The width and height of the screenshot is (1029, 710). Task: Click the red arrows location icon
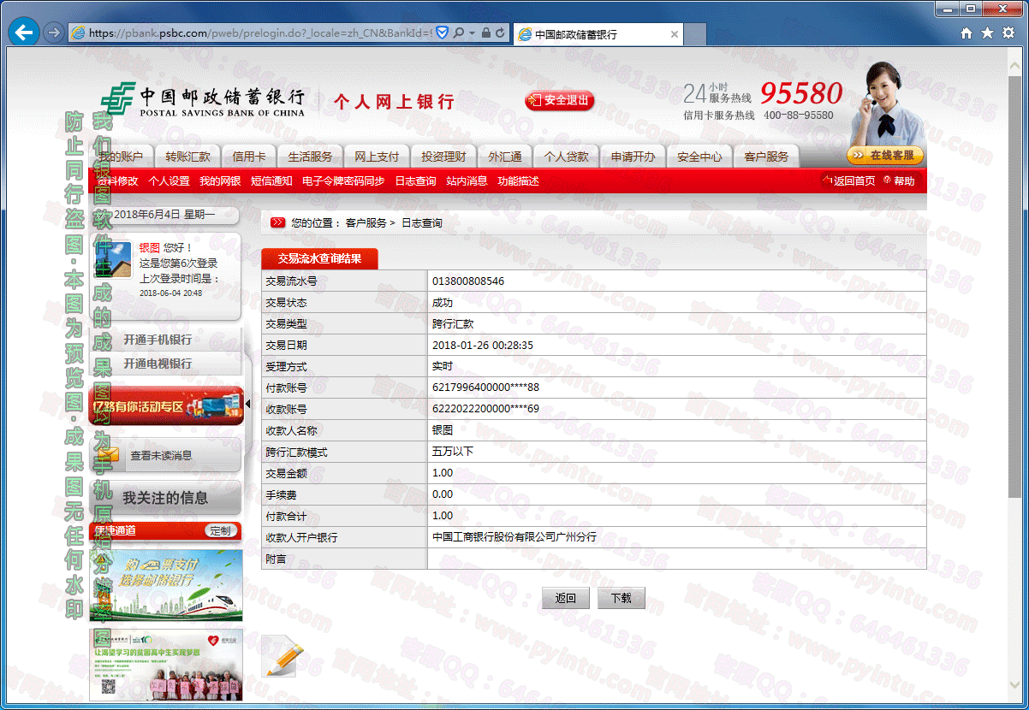click(x=278, y=222)
